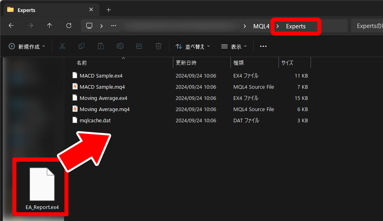Click the Experts search box
This screenshot has height=221, width=383.
point(366,26)
